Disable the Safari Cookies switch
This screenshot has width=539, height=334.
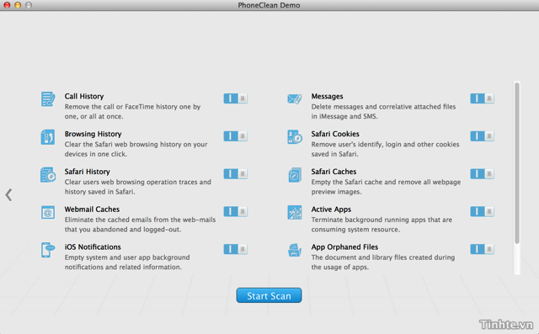click(483, 136)
